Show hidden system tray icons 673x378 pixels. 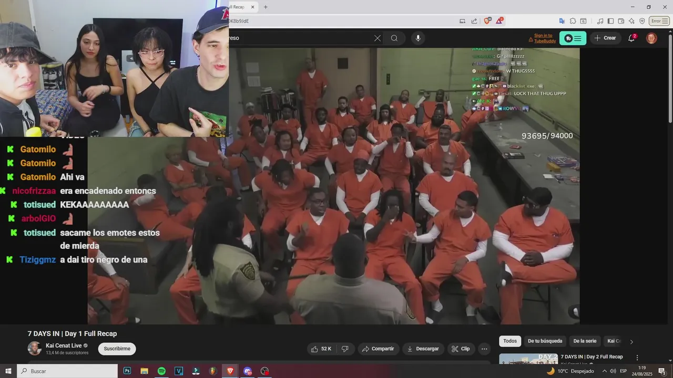(604, 371)
